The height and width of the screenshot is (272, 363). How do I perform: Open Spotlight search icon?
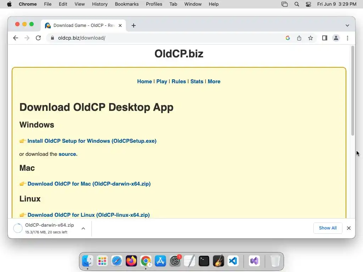pos(297,4)
